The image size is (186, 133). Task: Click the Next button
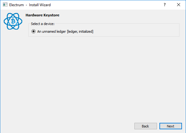click(x=171, y=126)
